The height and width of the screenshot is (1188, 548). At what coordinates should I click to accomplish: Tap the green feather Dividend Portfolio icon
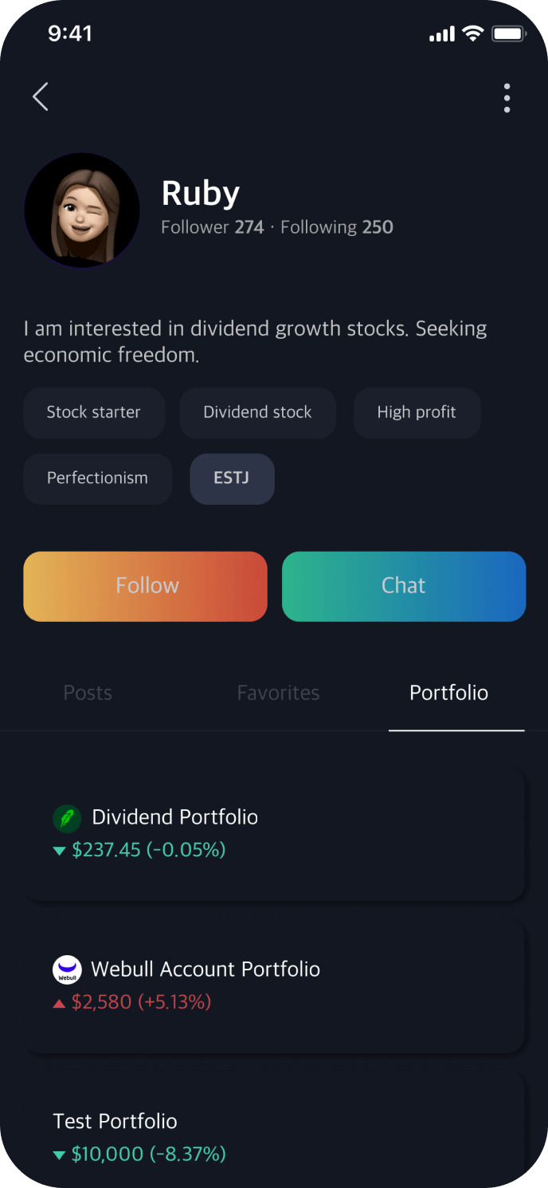pyautogui.click(x=67, y=818)
